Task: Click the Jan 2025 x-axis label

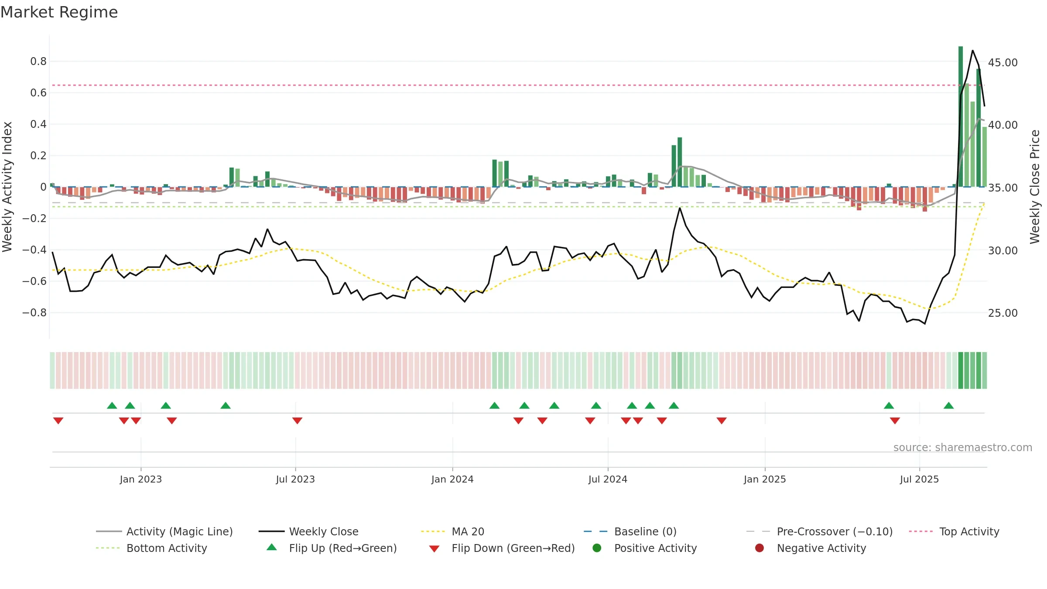Action: [765, 479]
